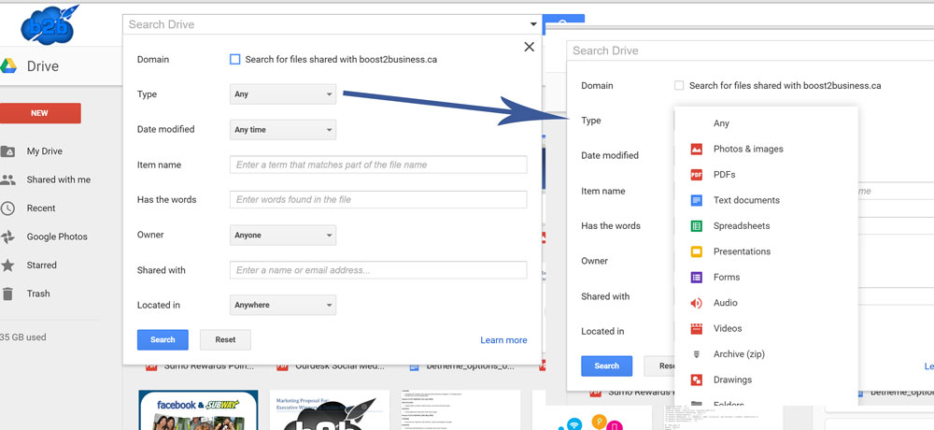The image size is (934, 430).
Task: Open the Owner dropdown showing Anyone
Action: coord(282,236)
